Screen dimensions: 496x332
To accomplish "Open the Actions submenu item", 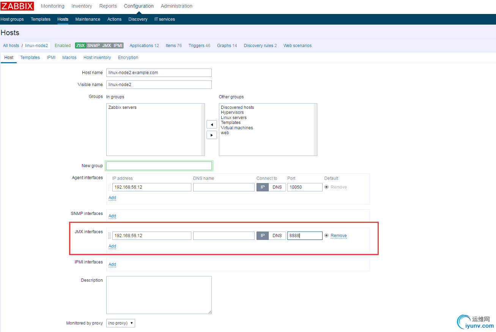I will click(114, 19).
